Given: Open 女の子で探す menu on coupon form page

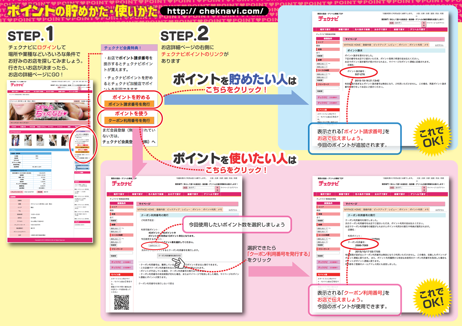Looking at the screenshot, I should (174, 194).
